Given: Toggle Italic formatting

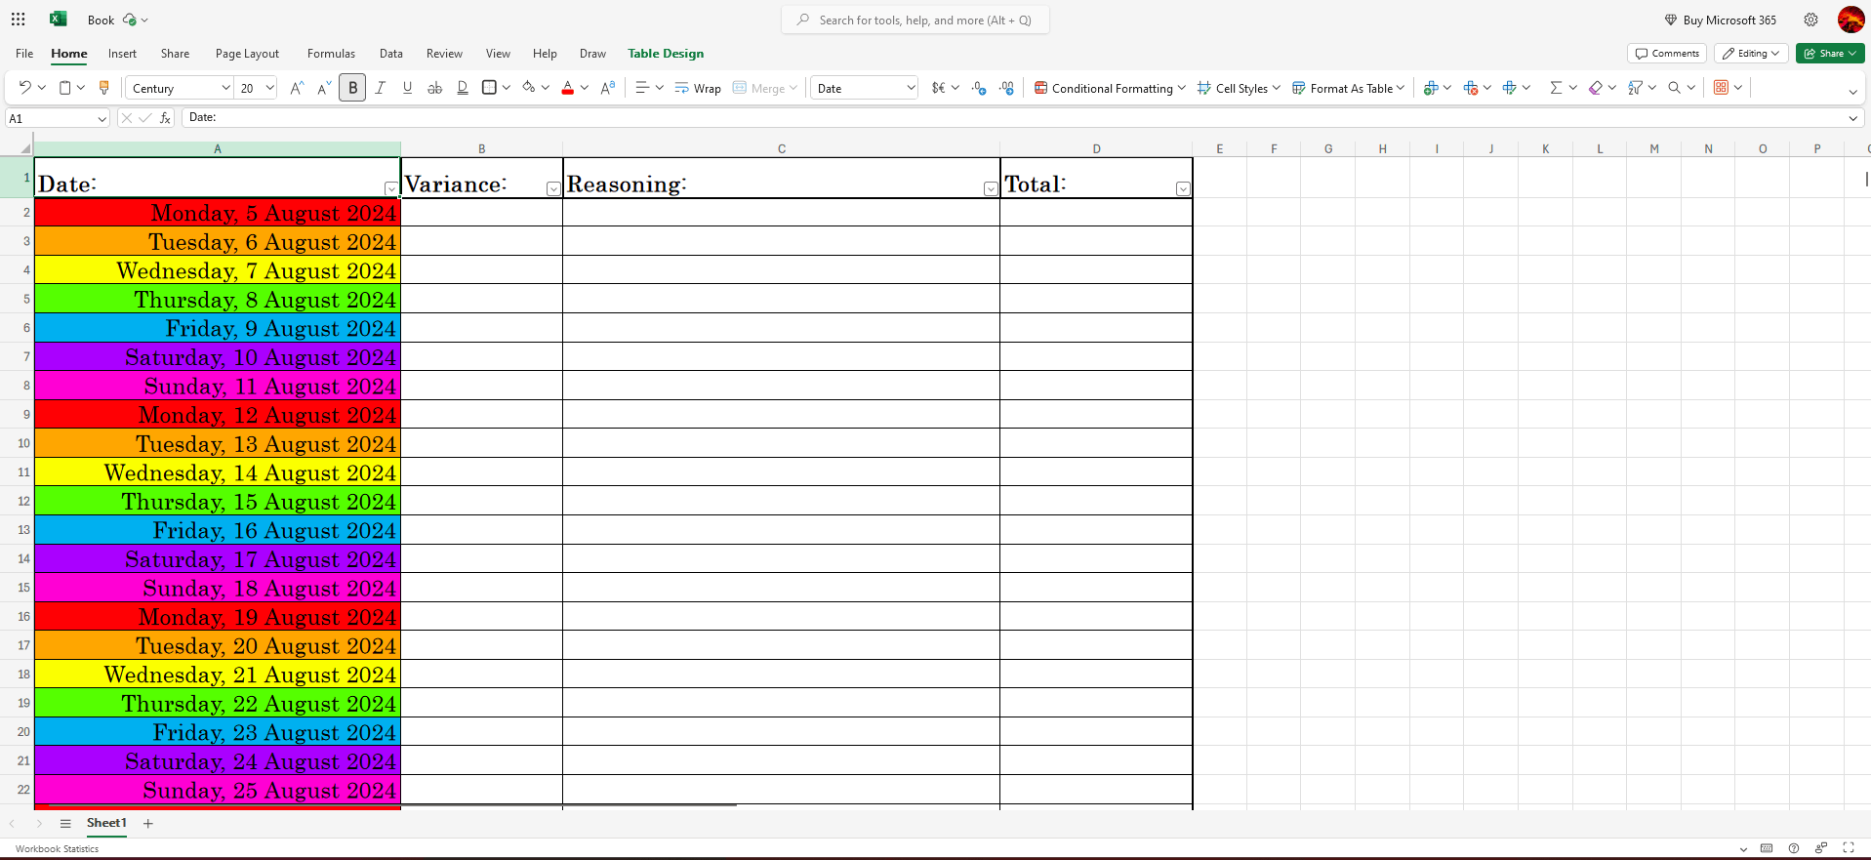Looking at the screenshot, I should click(x=380, y=88).
